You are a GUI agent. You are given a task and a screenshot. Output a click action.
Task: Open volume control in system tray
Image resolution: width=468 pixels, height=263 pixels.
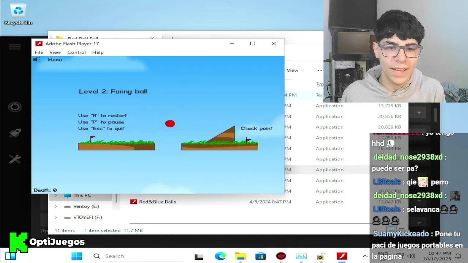coord(411,256)
